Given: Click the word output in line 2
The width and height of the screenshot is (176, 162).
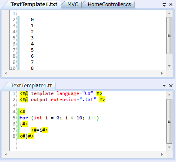Looking at the screenshot, I should [x=39, y=99].
